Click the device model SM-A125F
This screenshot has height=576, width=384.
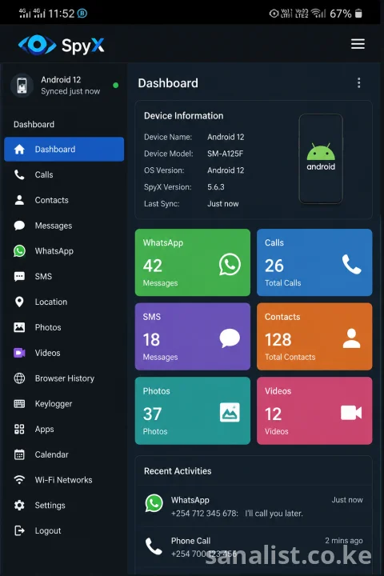coord(225,154)
